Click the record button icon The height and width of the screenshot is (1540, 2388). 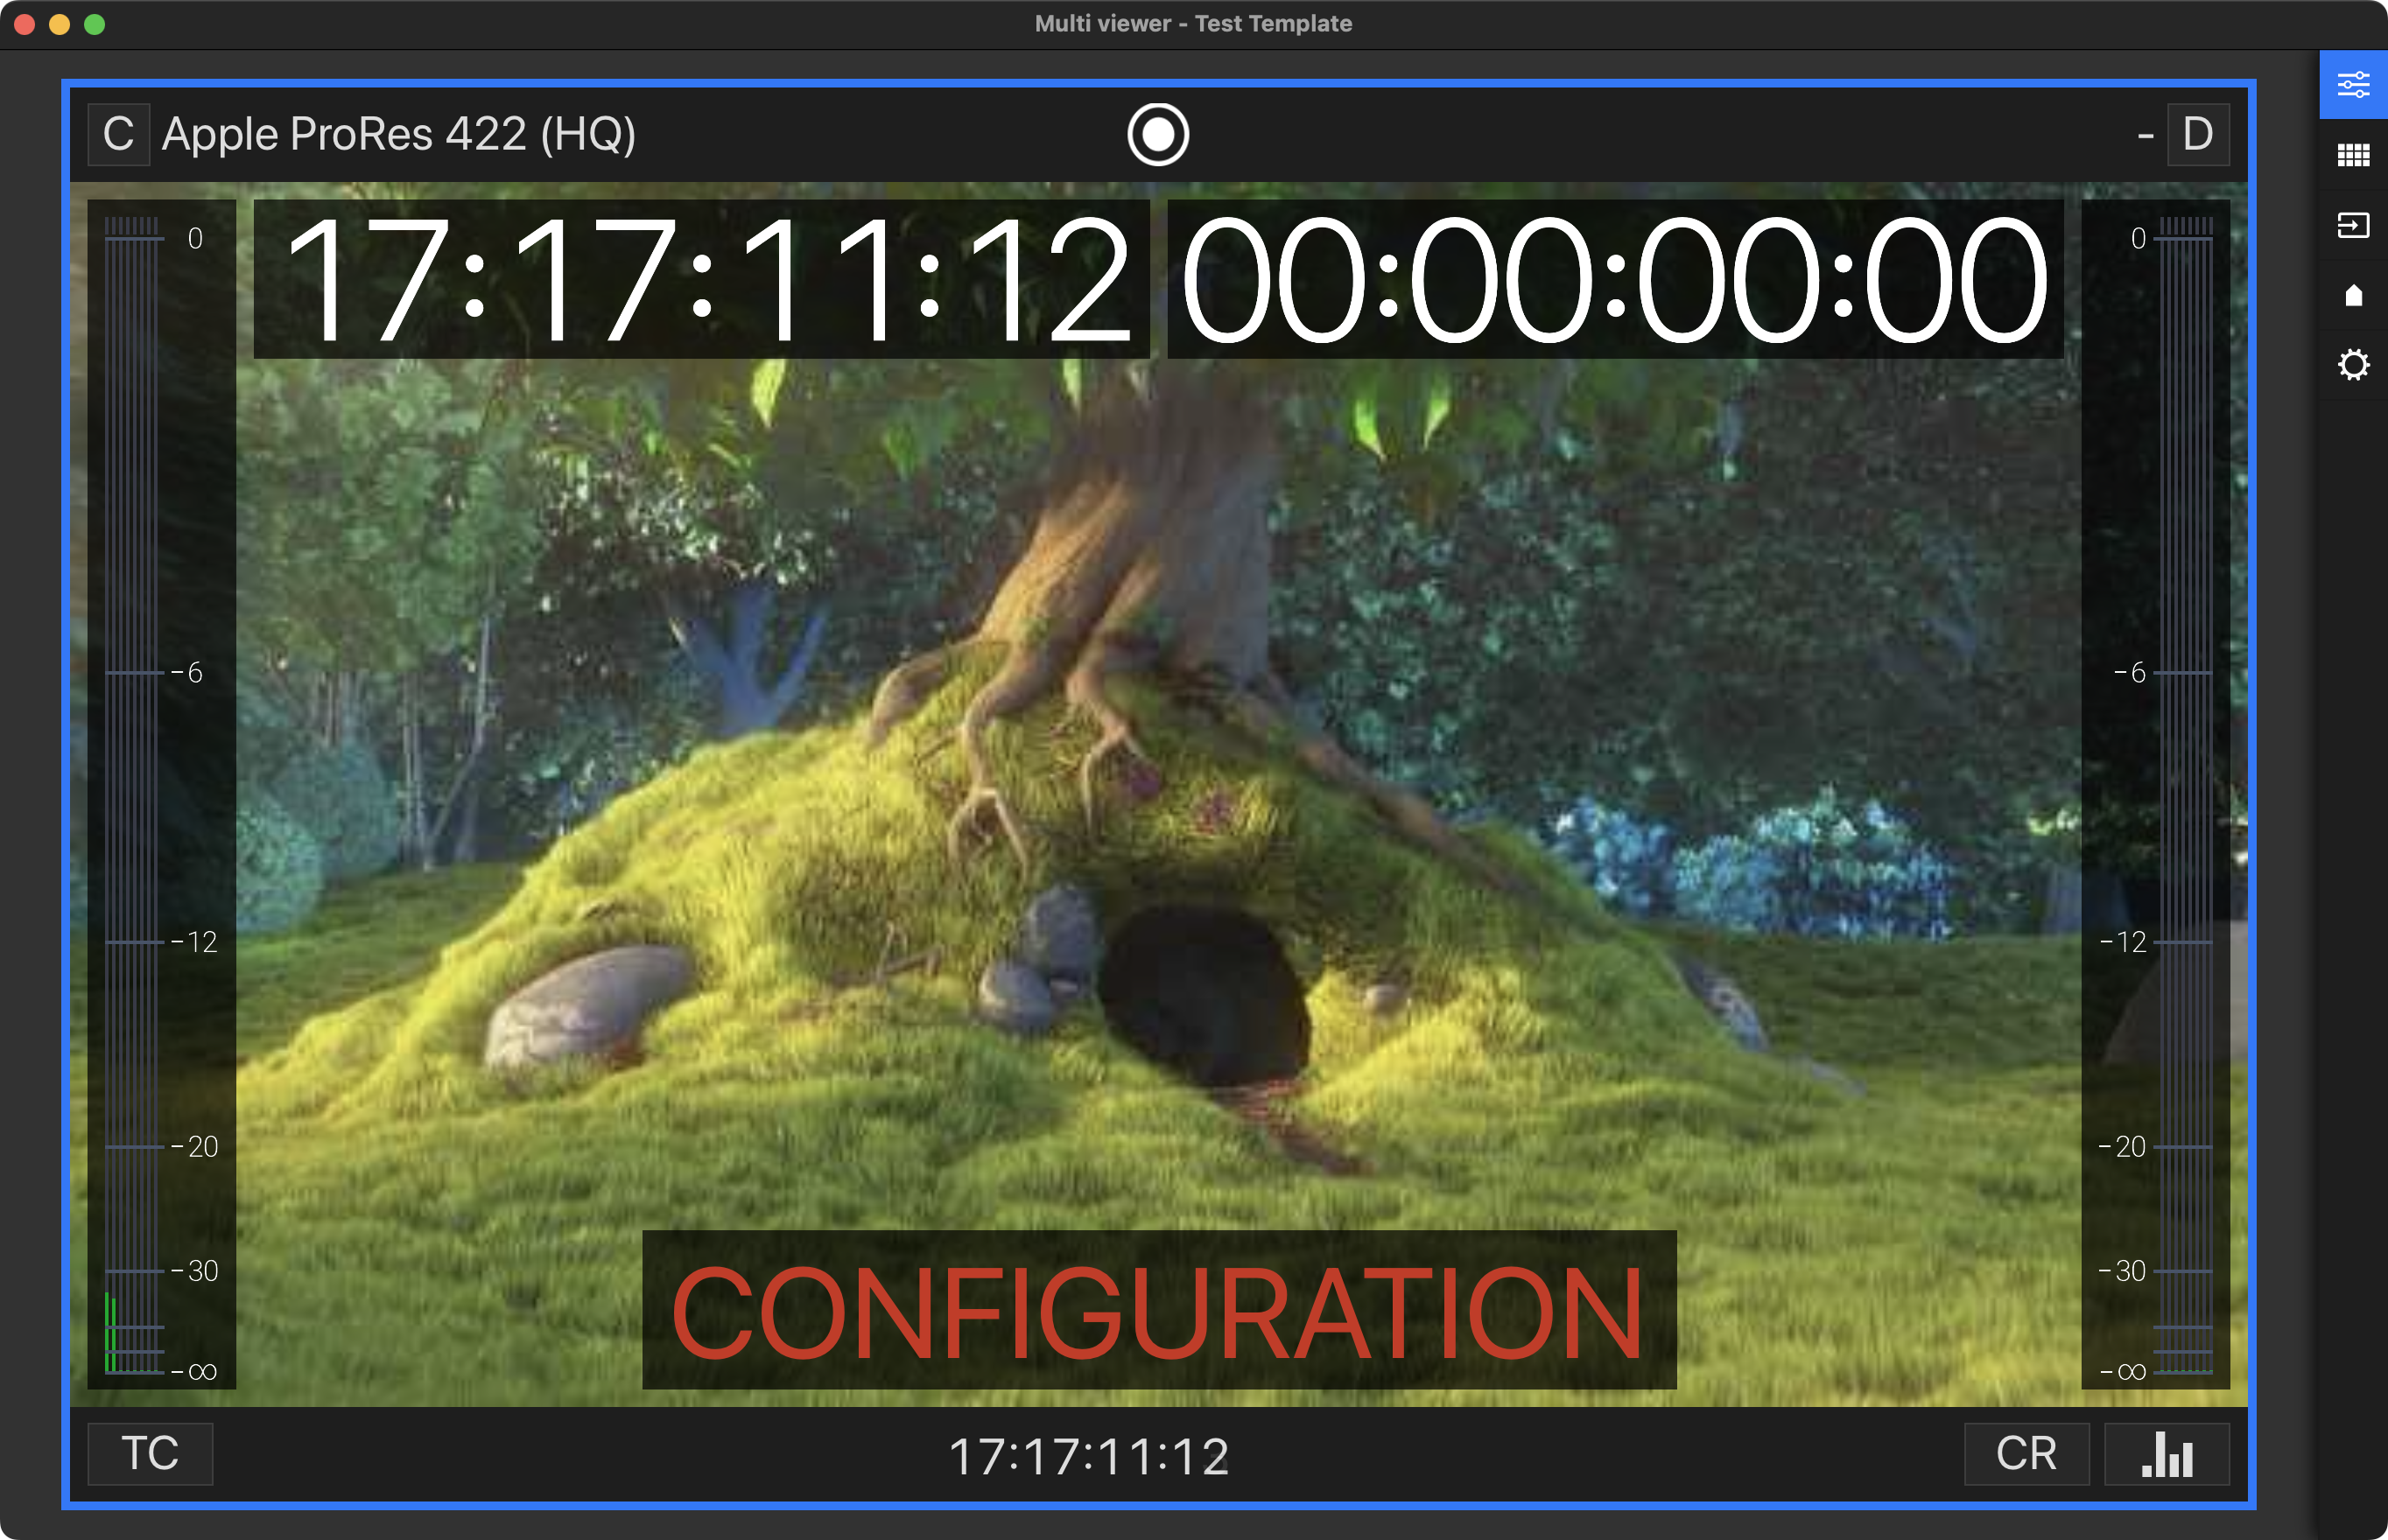(1157, 134)
